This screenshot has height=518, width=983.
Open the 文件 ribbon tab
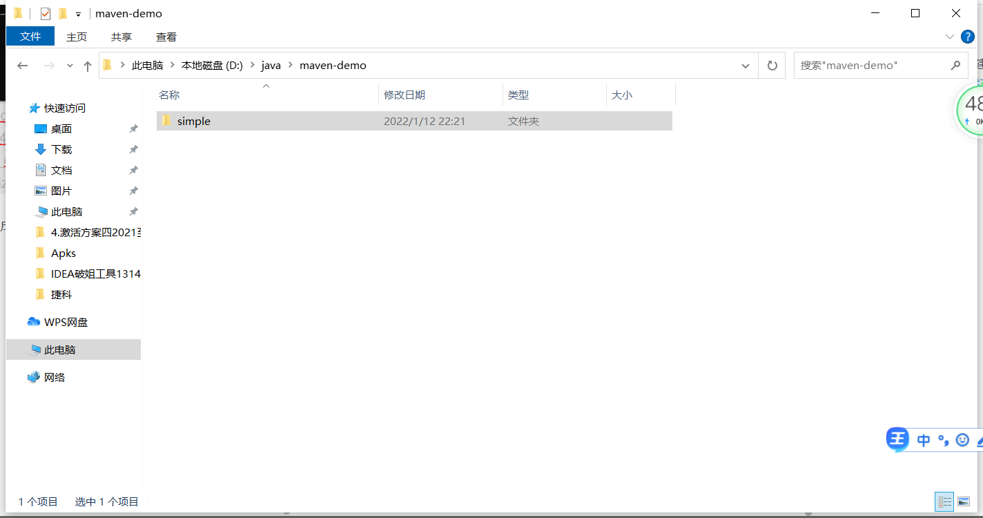coord(30,37)
